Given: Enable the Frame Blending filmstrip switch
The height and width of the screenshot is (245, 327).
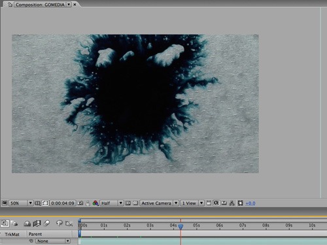Looking at the screenshot, I should pos(37,223).
